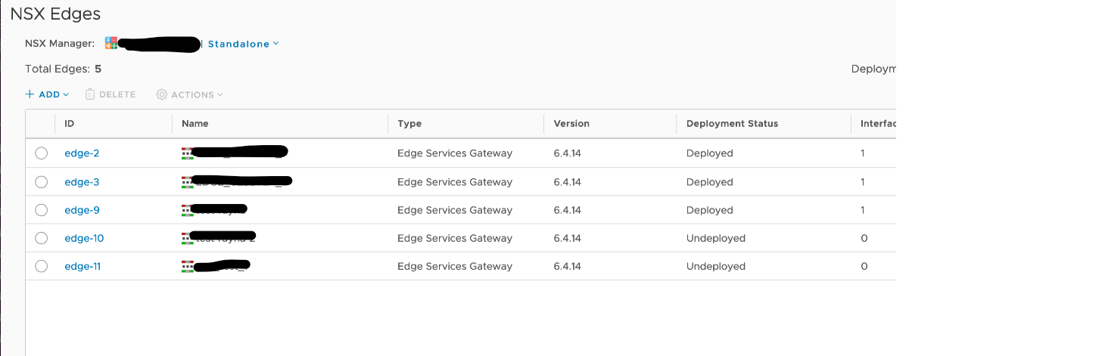Click the Type column header
Screen dimensions: 1102x356
[409, 123]
